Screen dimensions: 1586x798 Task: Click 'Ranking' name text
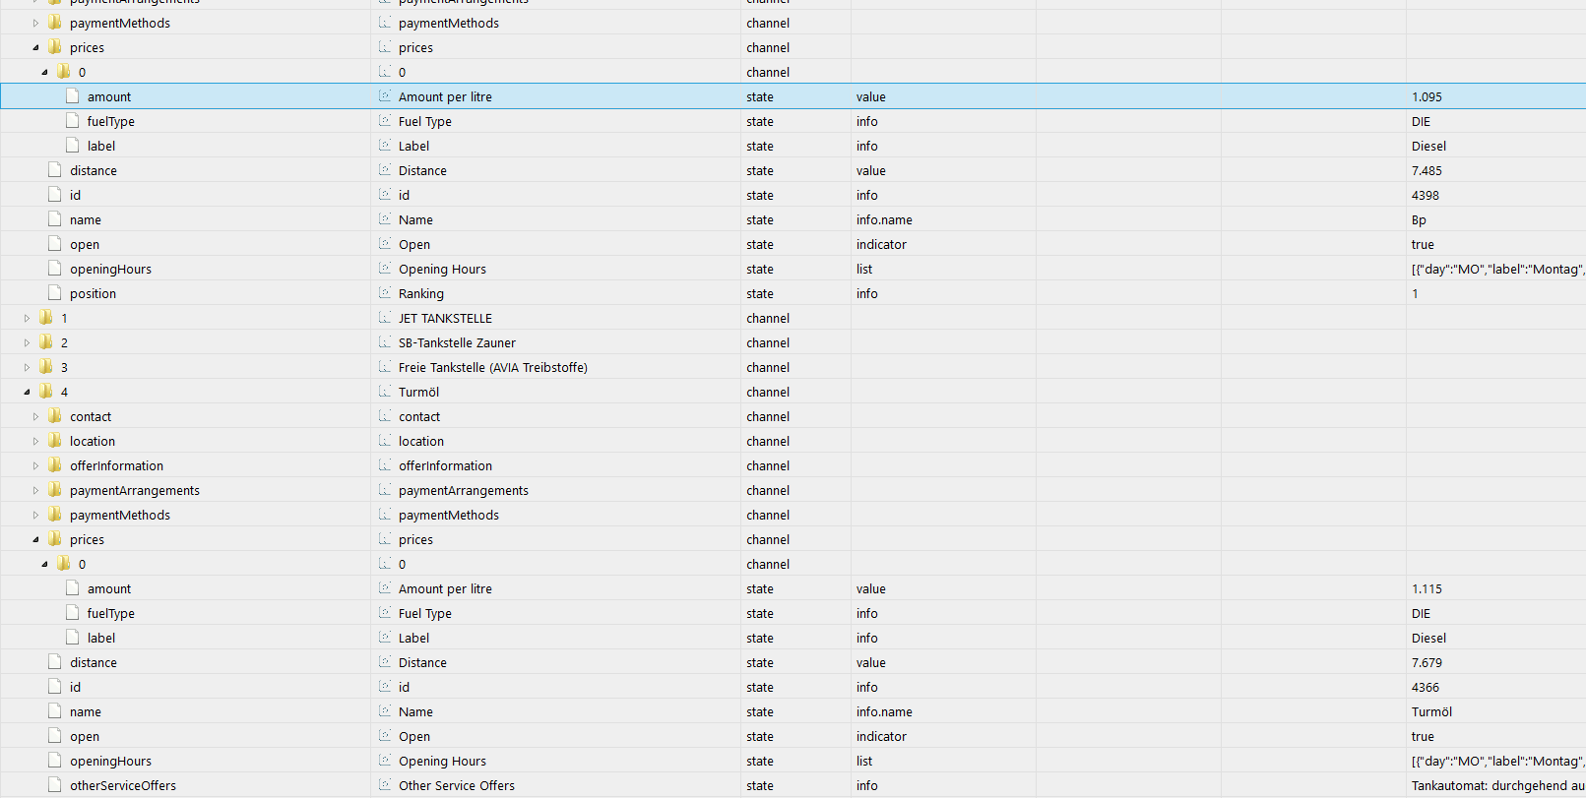tap(420, 293)
